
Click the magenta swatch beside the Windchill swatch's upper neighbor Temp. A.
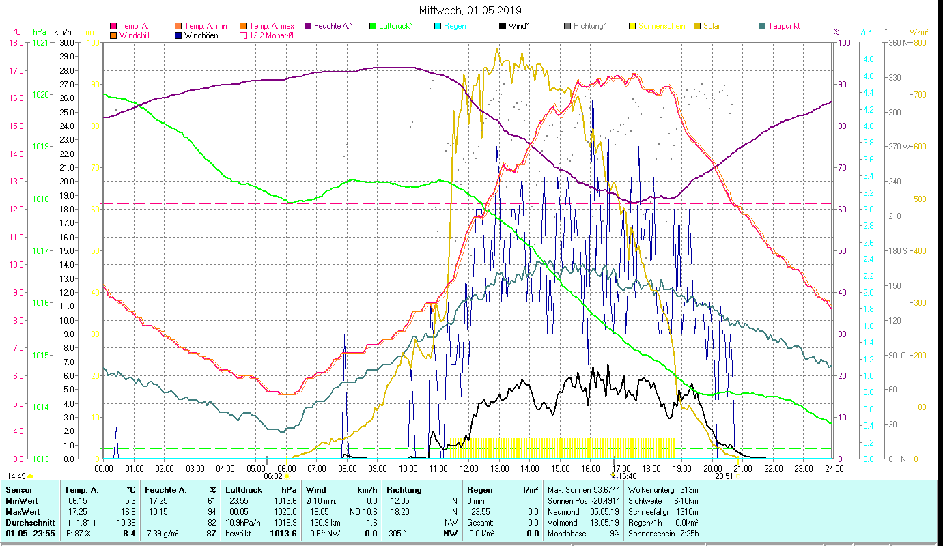(113, 27)
